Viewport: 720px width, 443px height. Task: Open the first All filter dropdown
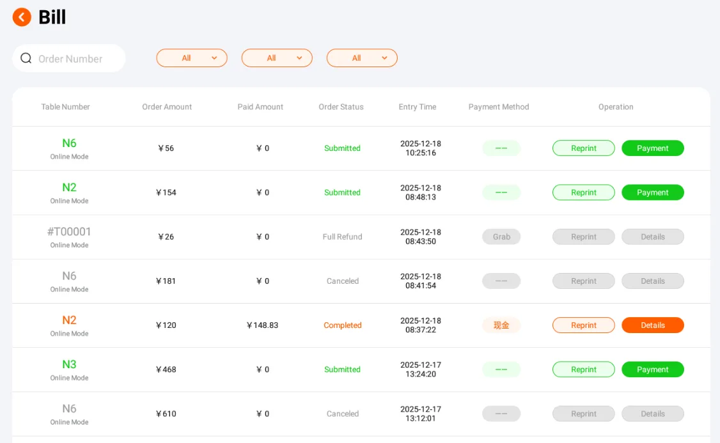coord(192,58)
